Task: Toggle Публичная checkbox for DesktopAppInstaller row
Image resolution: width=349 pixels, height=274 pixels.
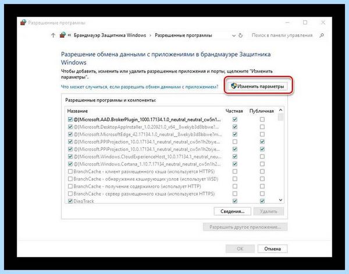Action: [262, 127]
